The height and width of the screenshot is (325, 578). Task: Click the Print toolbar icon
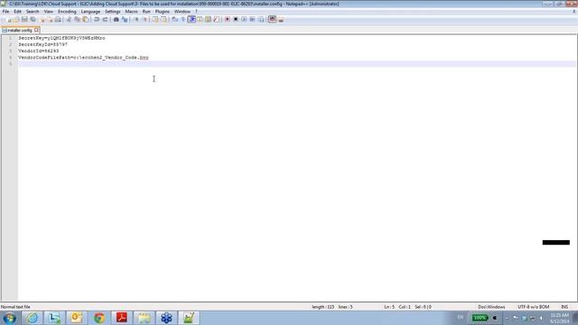pyautogui.click(x=58, y=19)
